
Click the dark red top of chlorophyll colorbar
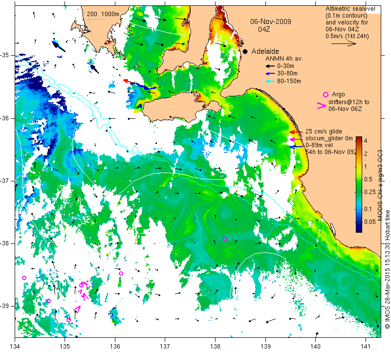pyautogui.click(x=359, y=139)
